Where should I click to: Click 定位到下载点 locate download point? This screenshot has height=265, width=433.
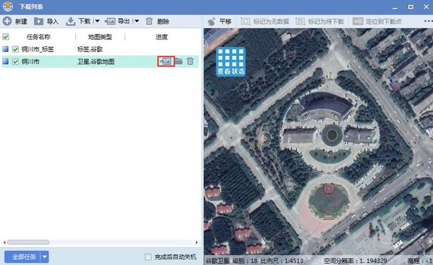click(377, 21)
